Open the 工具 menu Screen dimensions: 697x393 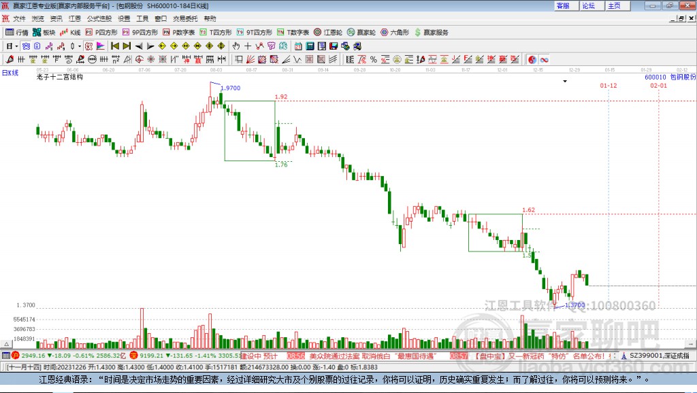[x=142, y=18]
